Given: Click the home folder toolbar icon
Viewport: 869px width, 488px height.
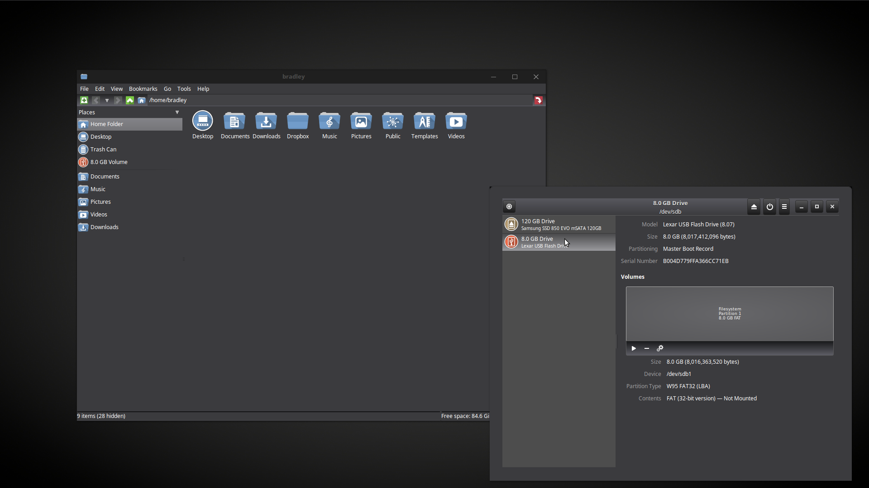Looking at the screenshot, I should (x=142, y=100).
